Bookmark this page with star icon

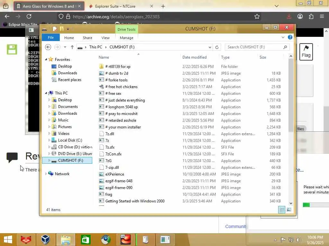pos(257,17)
